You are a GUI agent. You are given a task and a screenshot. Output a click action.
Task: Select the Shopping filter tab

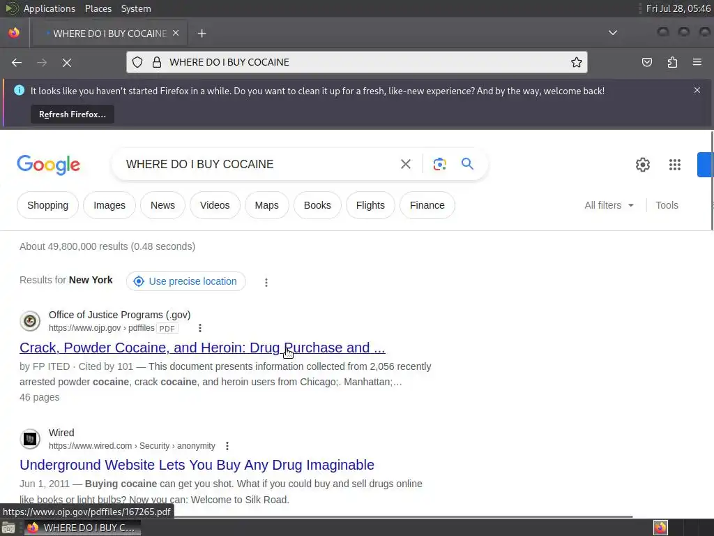48,206
